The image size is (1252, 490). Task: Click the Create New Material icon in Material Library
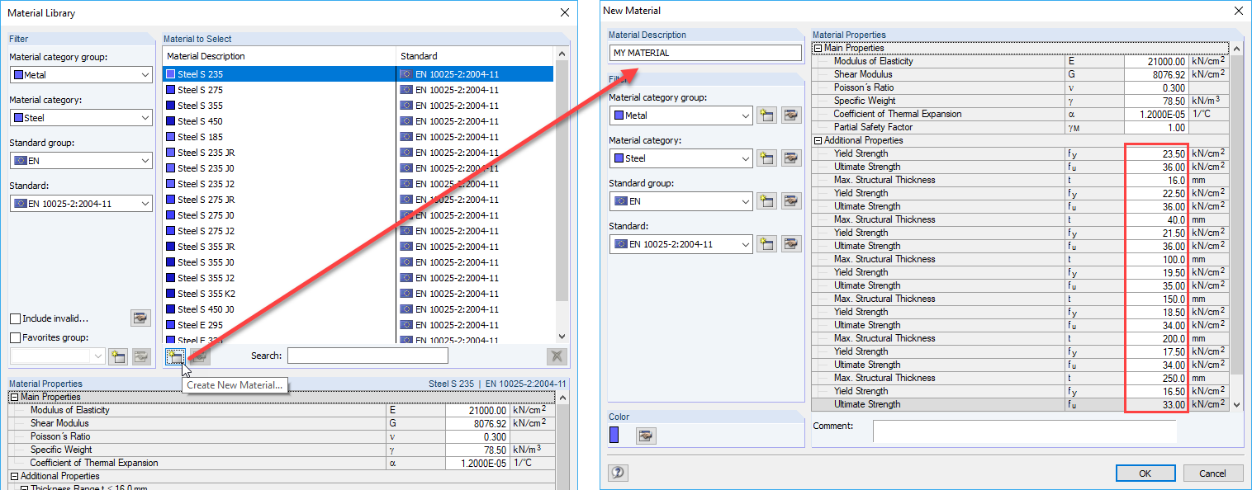point(175,356)
